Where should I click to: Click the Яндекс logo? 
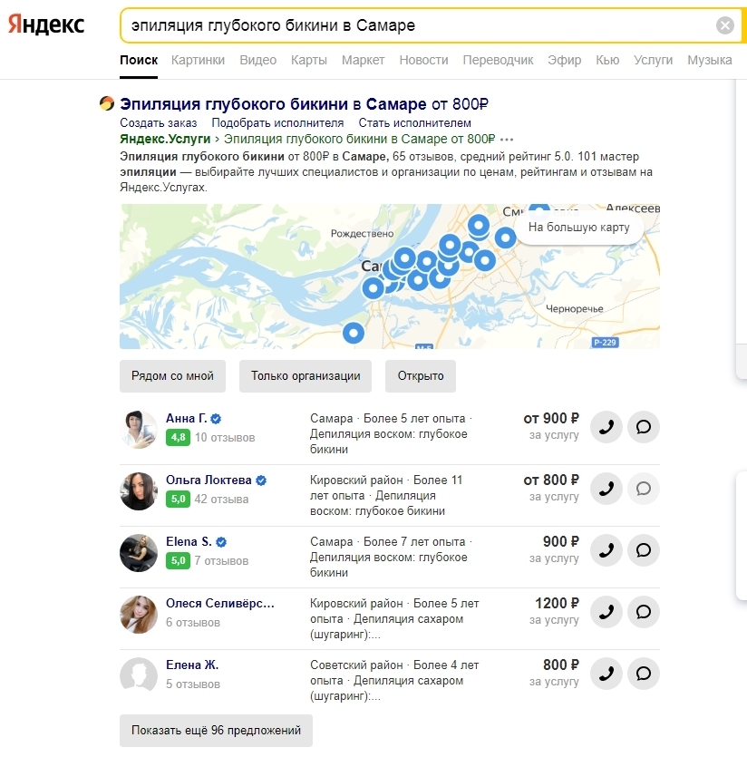coord(46,25)
